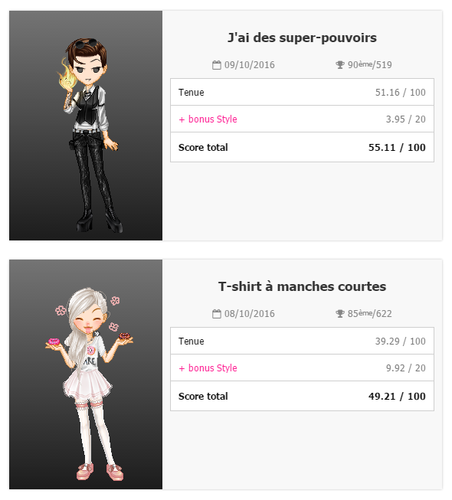Image resolution: width=452 pixels, height=500 pixels.
Task: Click the pink donut in avatar's left hand
Action: pos(54,342)
